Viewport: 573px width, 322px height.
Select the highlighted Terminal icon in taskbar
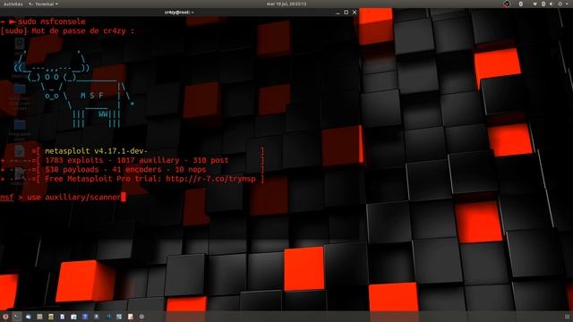coord(16,317)
